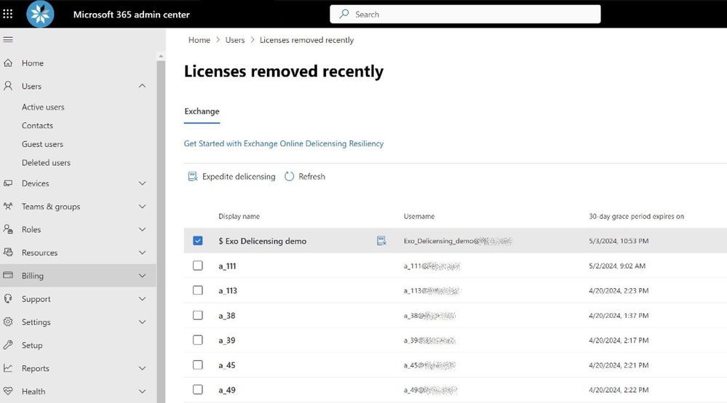Open Guest users in sidebar
Image resolution: width=727 pixels, height=403 pixels.
[42, 144]
